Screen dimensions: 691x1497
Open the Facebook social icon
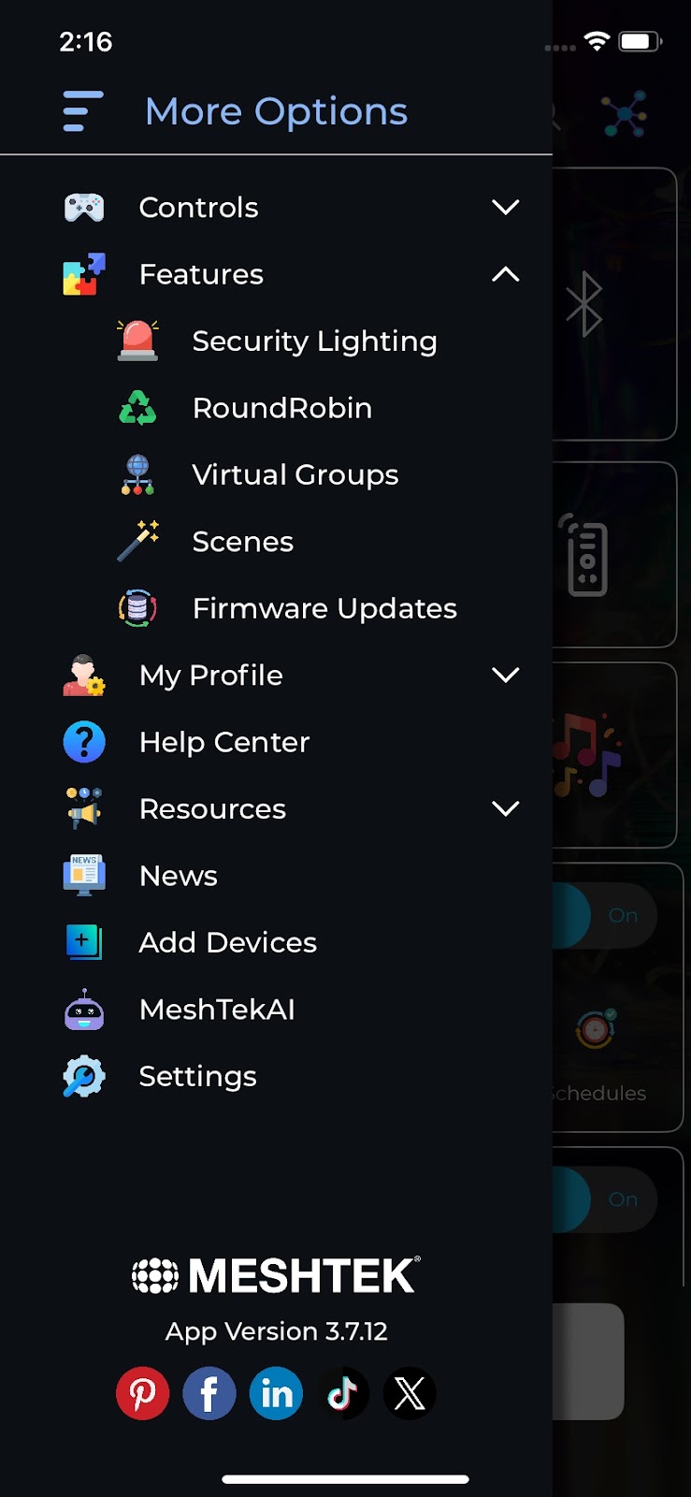(x=209, y=1393)
